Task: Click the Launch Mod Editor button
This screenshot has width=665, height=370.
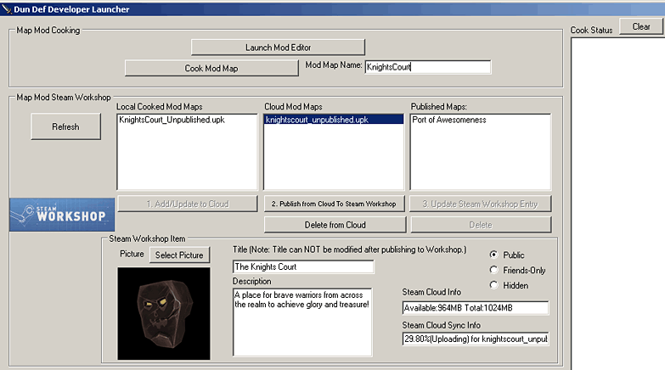Action: (x=278, y=47)
